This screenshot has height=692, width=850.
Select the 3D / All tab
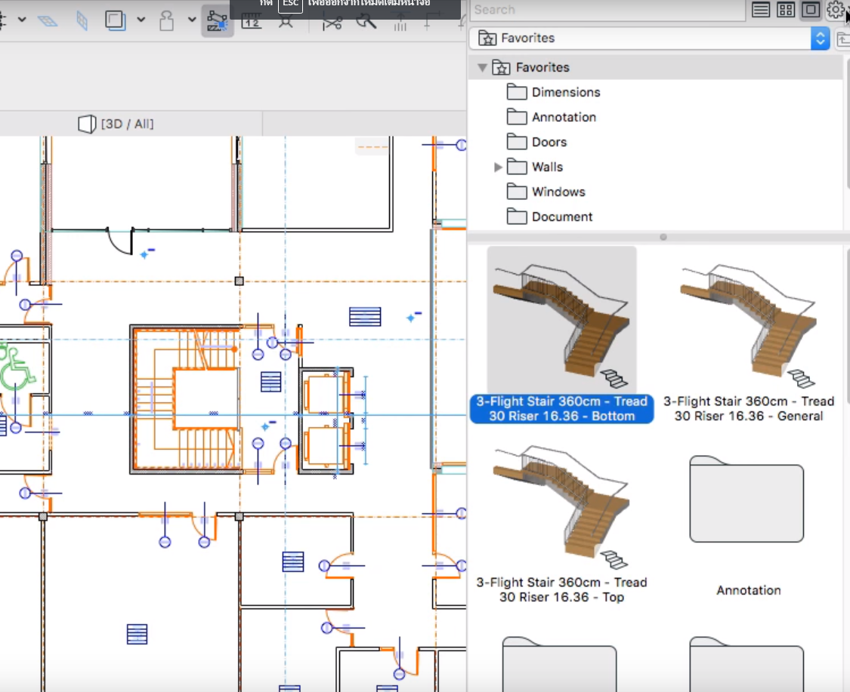tap(116, 124)
